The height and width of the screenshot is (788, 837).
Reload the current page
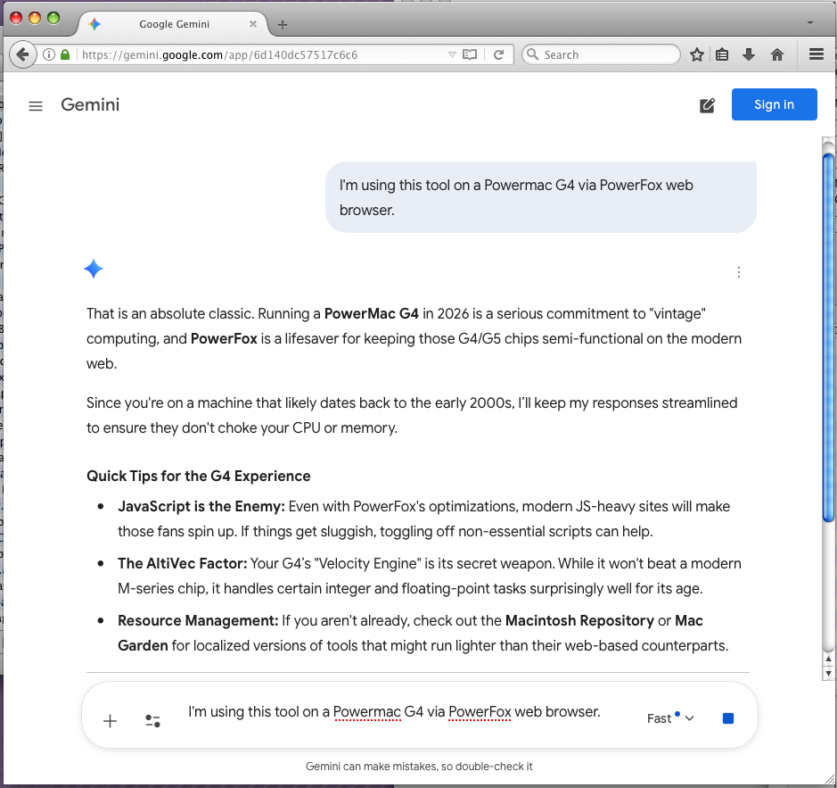499,54
